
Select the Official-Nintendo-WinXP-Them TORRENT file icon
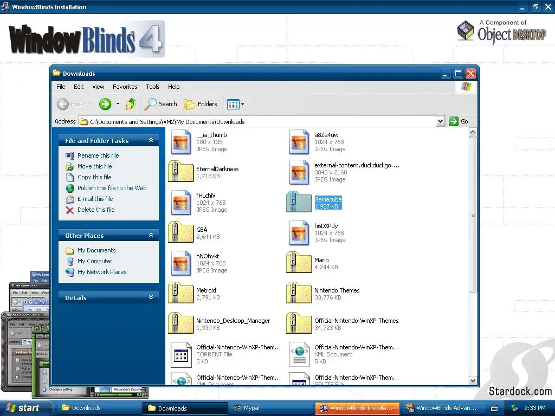[181, 354]
